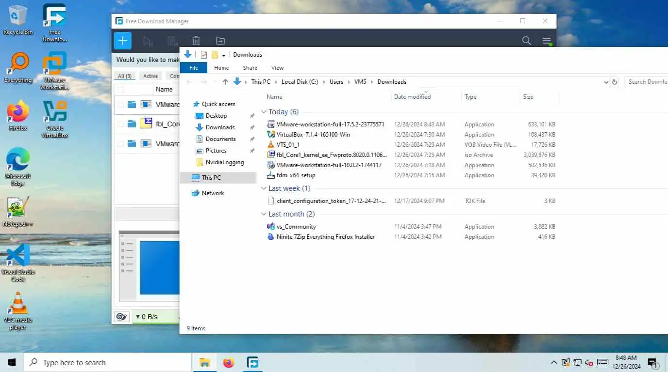Select the Microsoft Edge desktop icon
Viewport: 668px width, 372px height.
[18, 167]
